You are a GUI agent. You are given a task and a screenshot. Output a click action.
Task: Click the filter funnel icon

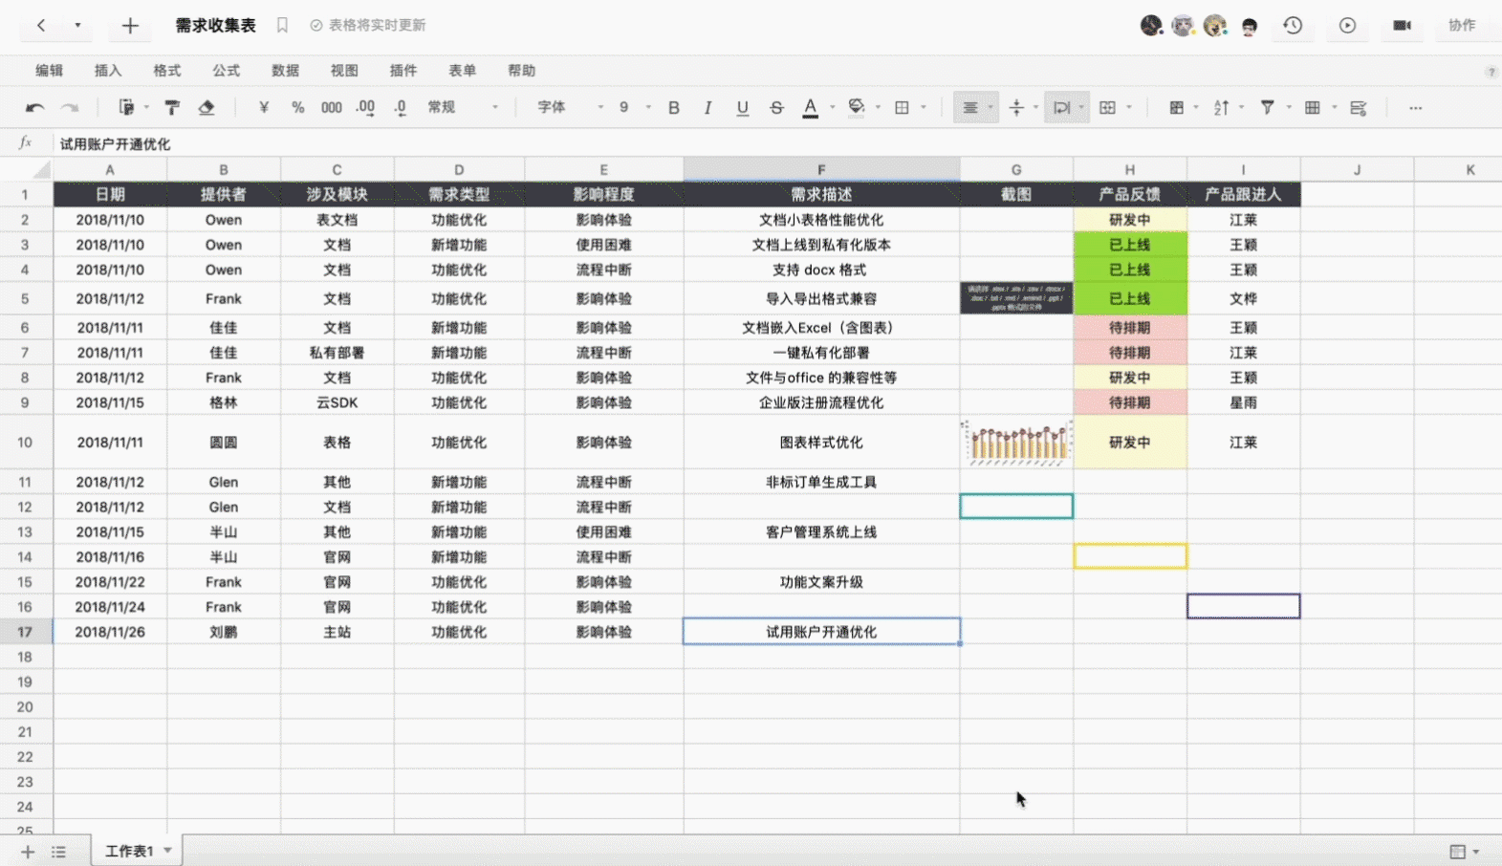tap(1267, 108)
